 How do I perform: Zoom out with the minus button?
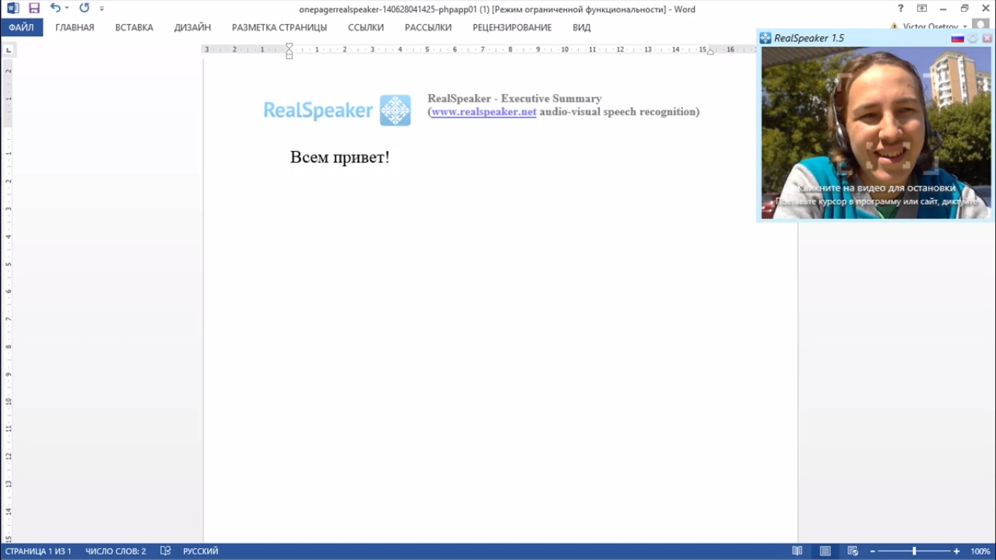872,551
